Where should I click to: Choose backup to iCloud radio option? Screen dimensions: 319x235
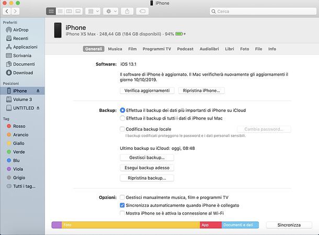pyautogui.click(x=122, y=110)
